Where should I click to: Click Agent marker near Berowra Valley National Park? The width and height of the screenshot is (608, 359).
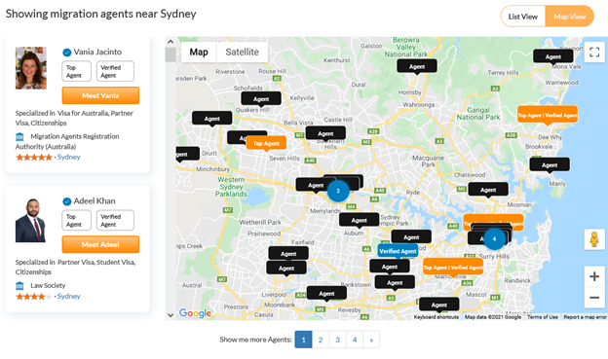pos(417,66)
